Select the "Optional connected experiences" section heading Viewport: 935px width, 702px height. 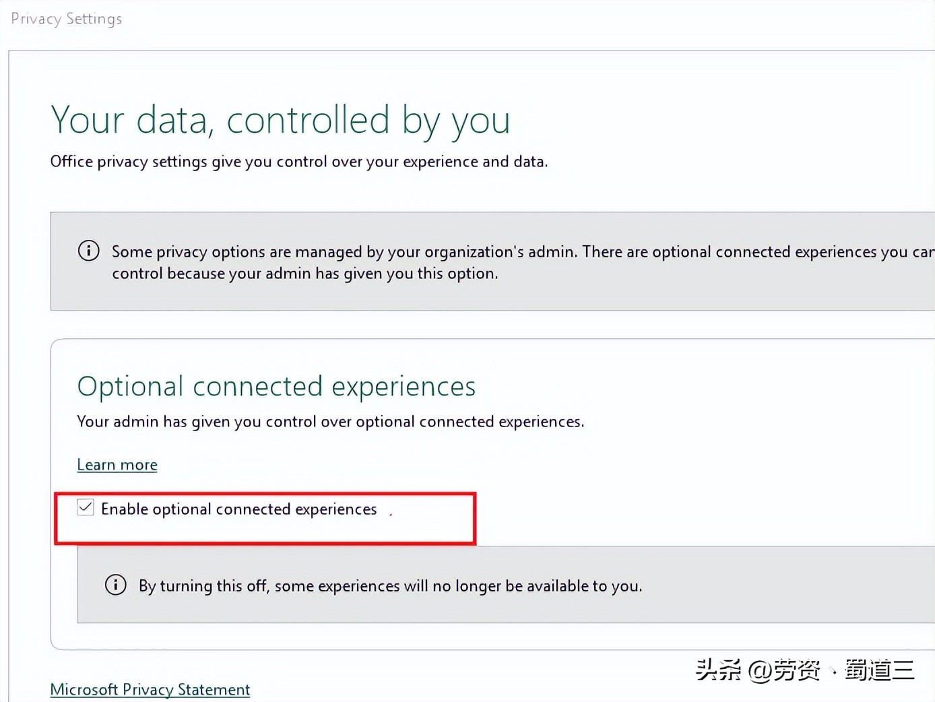pos(276,387)
